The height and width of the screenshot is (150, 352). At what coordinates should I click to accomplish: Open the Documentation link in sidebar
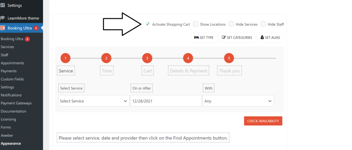click(x=13, y=111)
